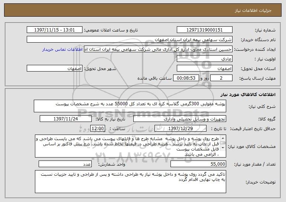Click the اطلاعات کالاهای مورد نیاز section heading
Image resolution: width=286 pixels, height=202 pixels.
click(x=248, y=95)
